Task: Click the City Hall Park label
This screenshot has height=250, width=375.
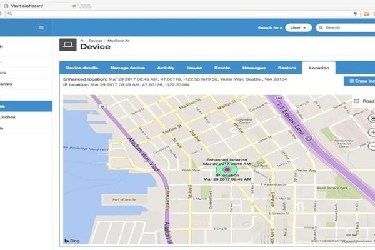Action: [x=259, y=164]
